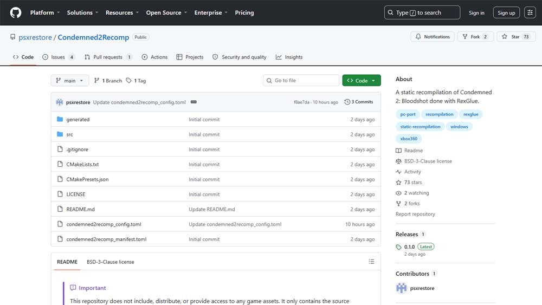Open the 'Update README.md' commit message

coord(211,209)
